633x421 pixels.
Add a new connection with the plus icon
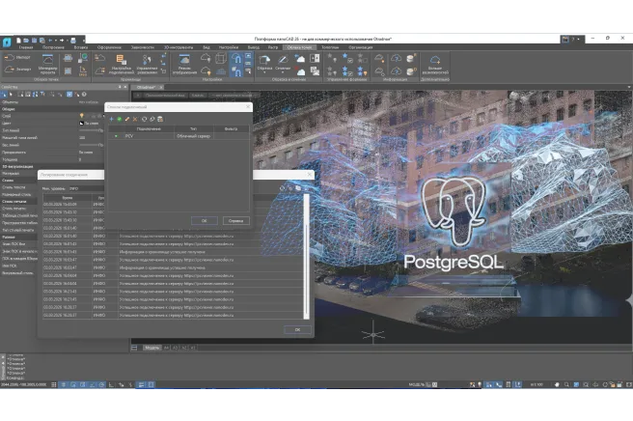click(111, 119)
